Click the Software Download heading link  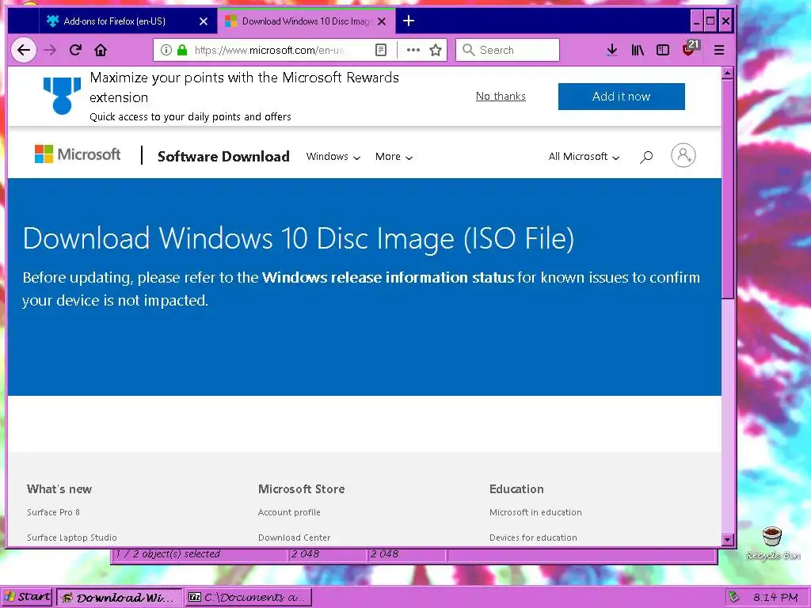click(x=223, y=157)
